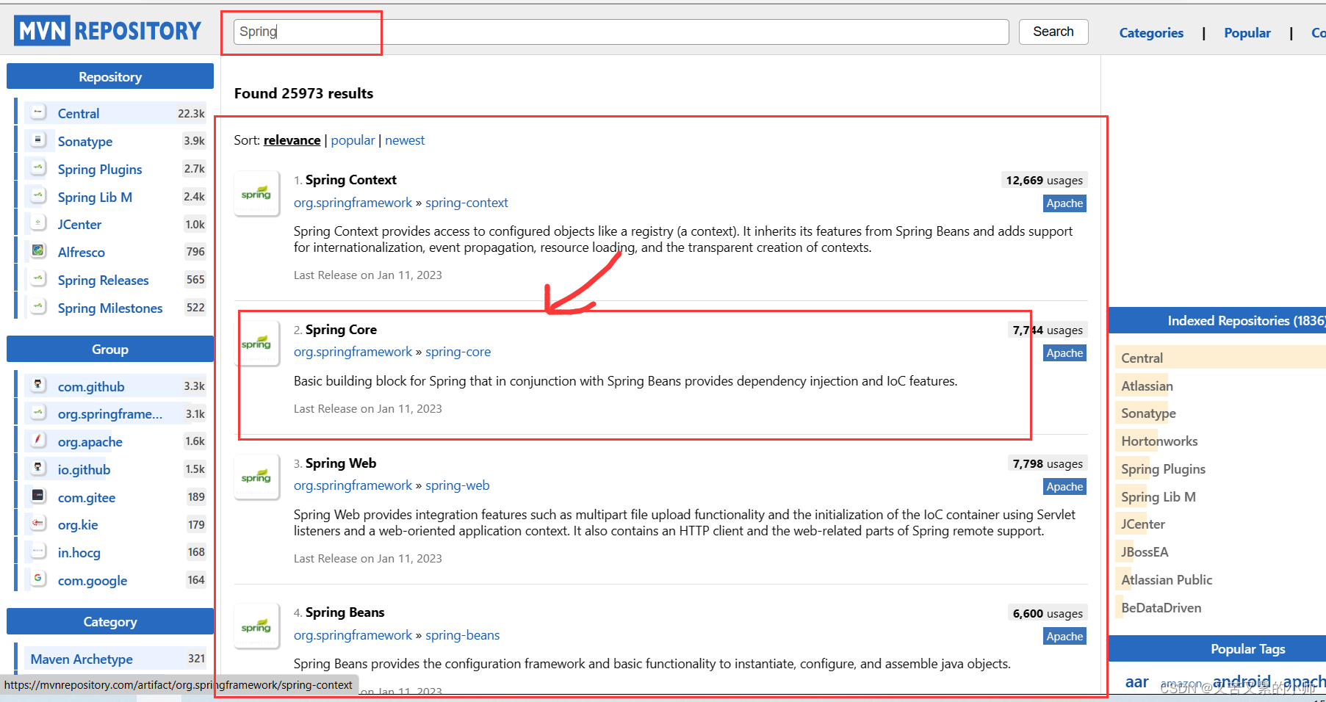
Task: Click the Spring Plugins repository icon
Action: [38, 167]
